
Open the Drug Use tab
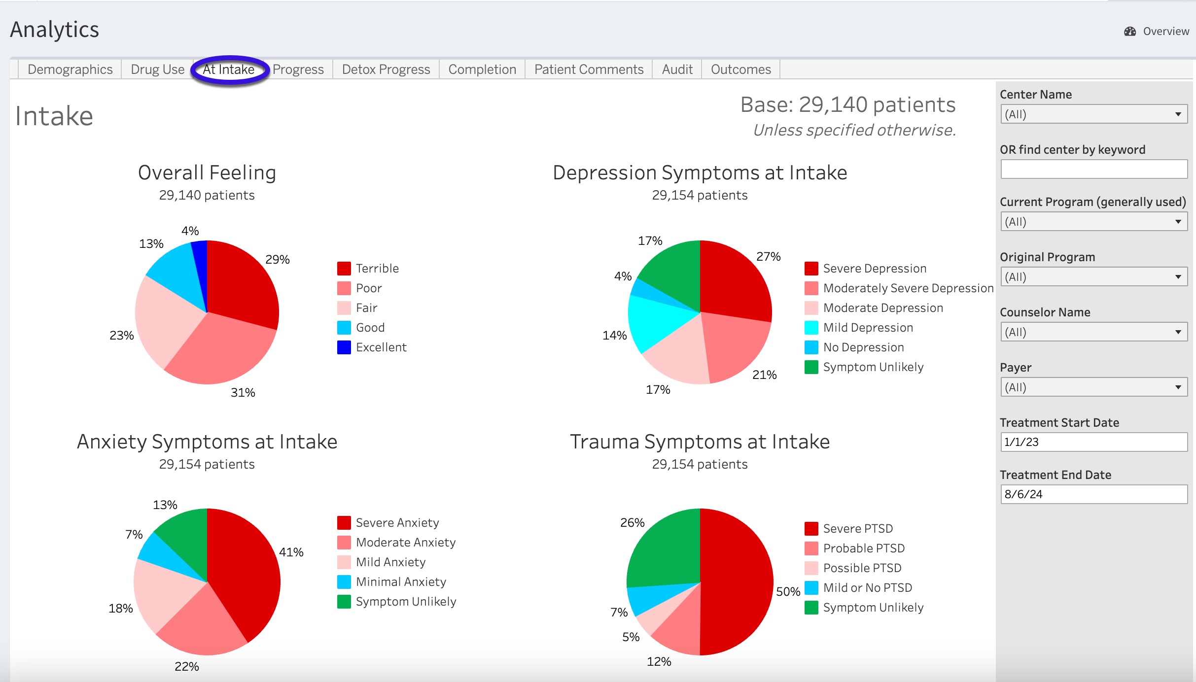pyautogui.click(x=157, y=69)
